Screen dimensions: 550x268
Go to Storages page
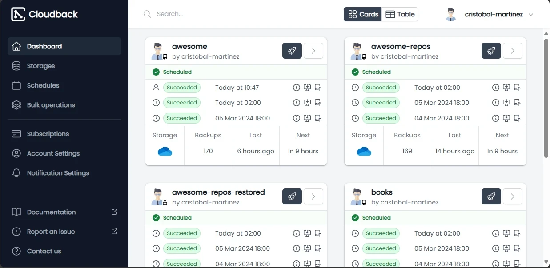(x=64, y=66)
